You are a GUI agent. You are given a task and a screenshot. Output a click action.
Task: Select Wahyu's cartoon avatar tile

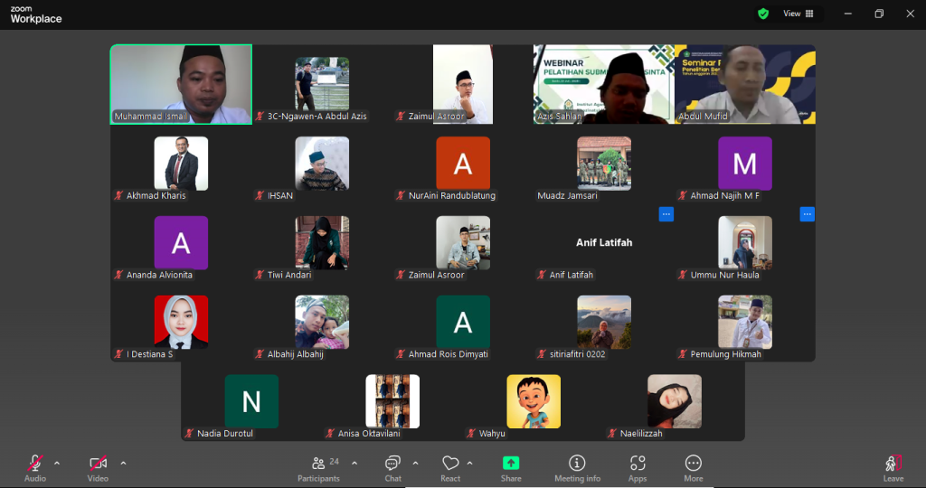tap(534, 402)
